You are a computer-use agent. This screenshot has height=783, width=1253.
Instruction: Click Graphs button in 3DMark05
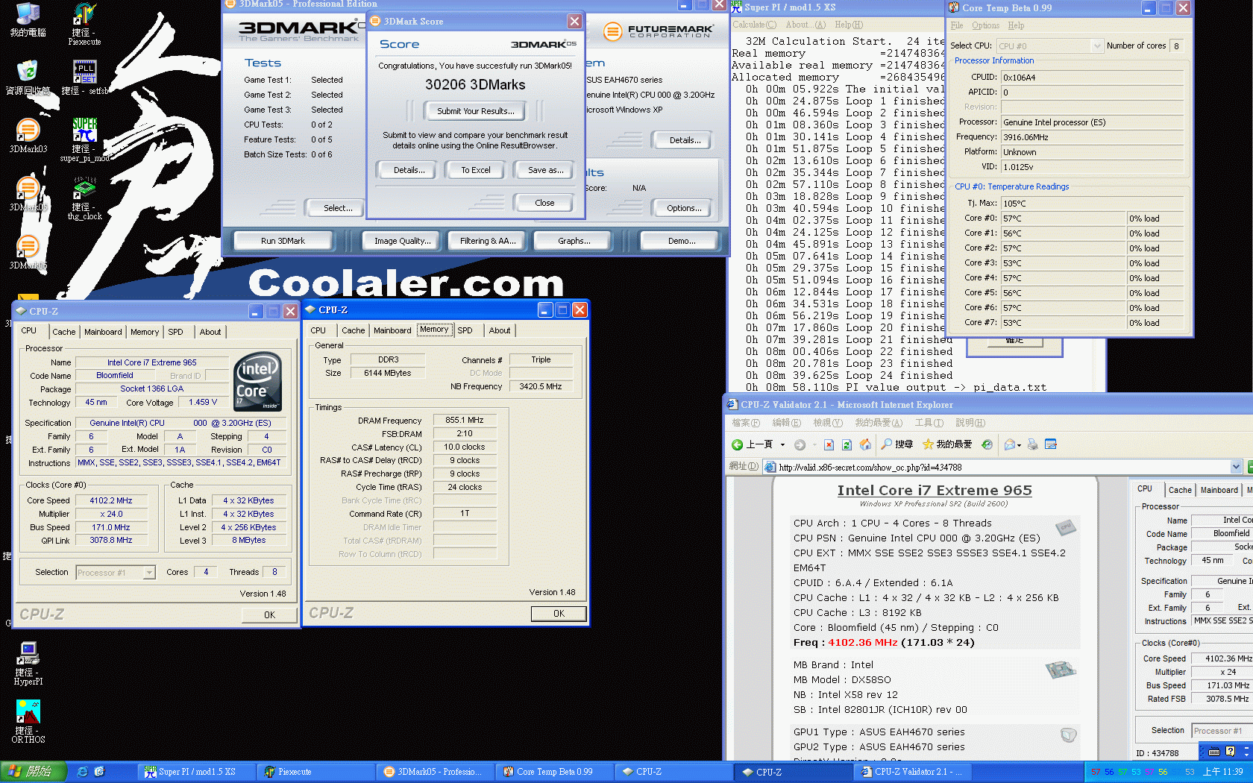[574, 241]
